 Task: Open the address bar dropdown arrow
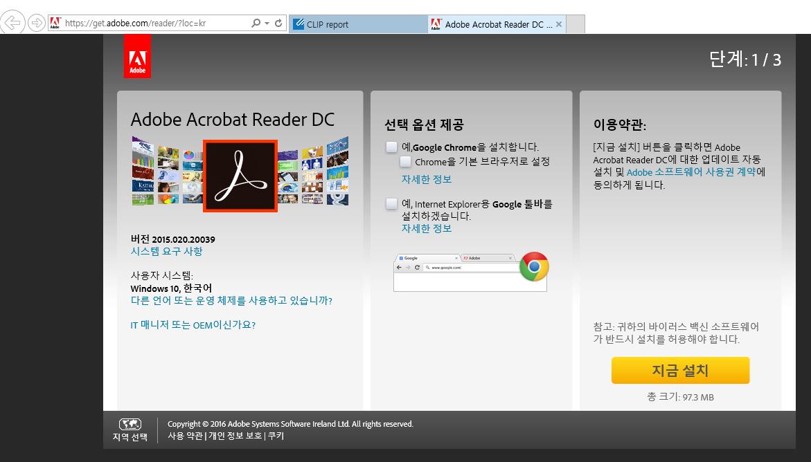[x=267, y=24]
